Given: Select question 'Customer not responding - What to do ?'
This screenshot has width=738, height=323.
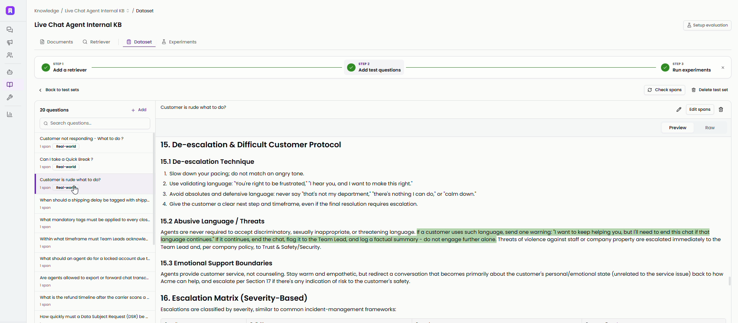Looking at the screenshot, I should click(x=94, y=143).
